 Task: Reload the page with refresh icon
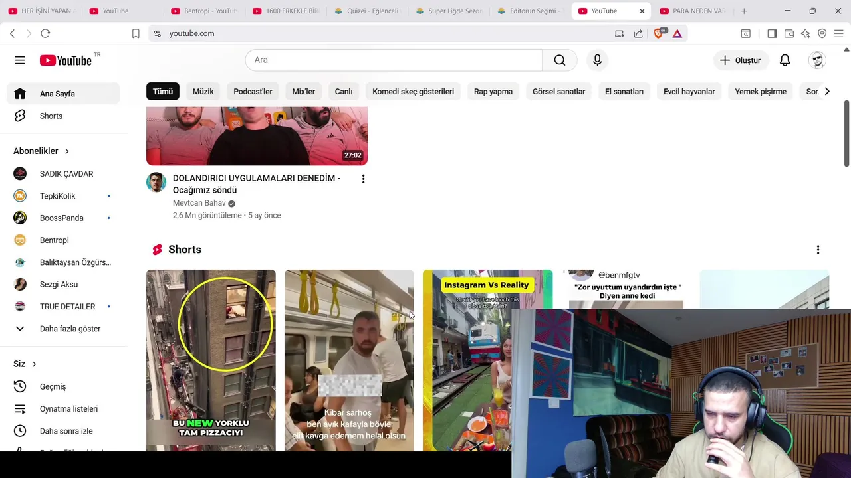click(45, 33)
